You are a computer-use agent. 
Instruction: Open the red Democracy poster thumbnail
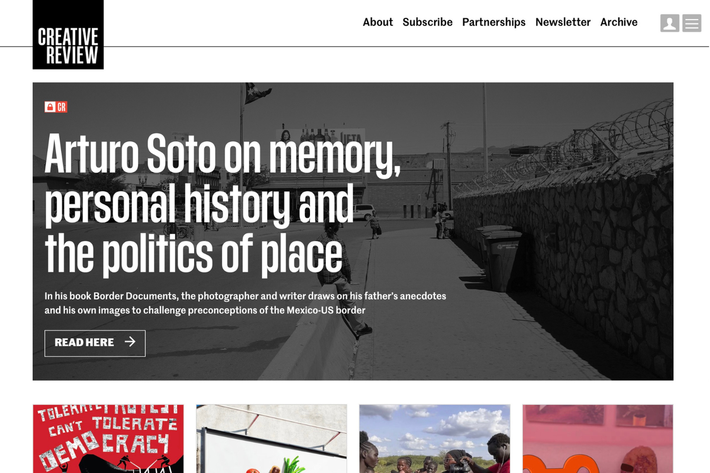click(108, 439)
